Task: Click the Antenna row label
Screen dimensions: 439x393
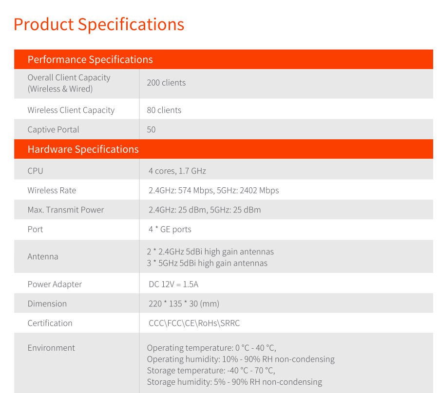Action: [43, 256]
